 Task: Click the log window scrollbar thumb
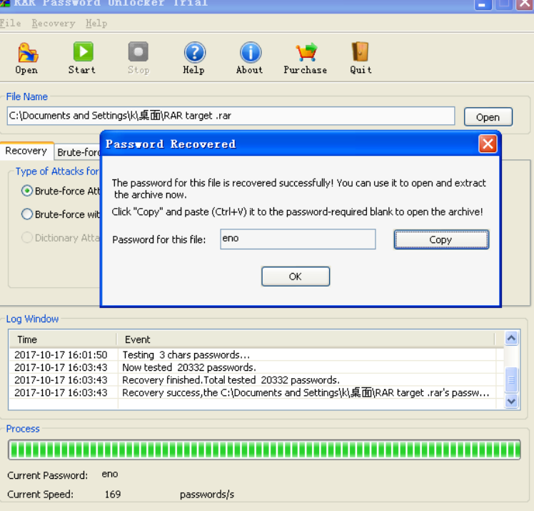point(511,379)
